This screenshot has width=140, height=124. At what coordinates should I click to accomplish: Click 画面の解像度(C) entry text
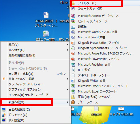click(x=19, y=110)
